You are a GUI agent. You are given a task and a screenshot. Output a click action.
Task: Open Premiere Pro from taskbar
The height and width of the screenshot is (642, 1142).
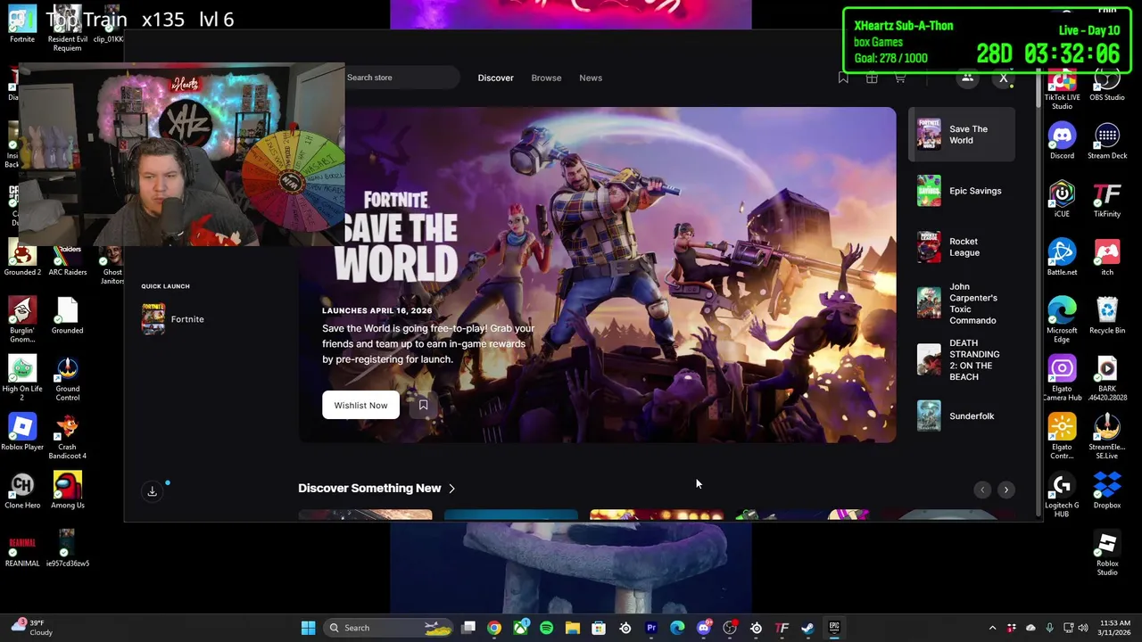651,628
